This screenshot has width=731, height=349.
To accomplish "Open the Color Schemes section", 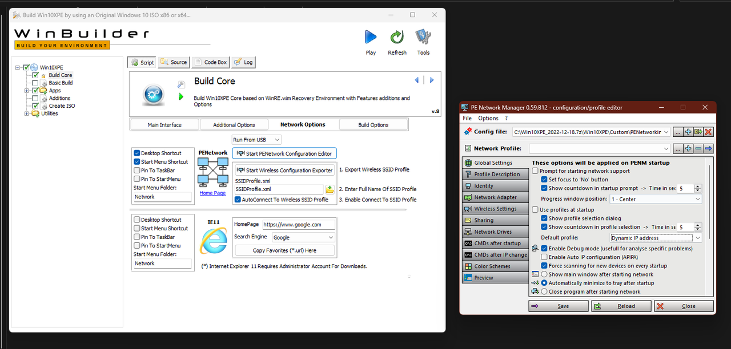I will tap(495, 266).
